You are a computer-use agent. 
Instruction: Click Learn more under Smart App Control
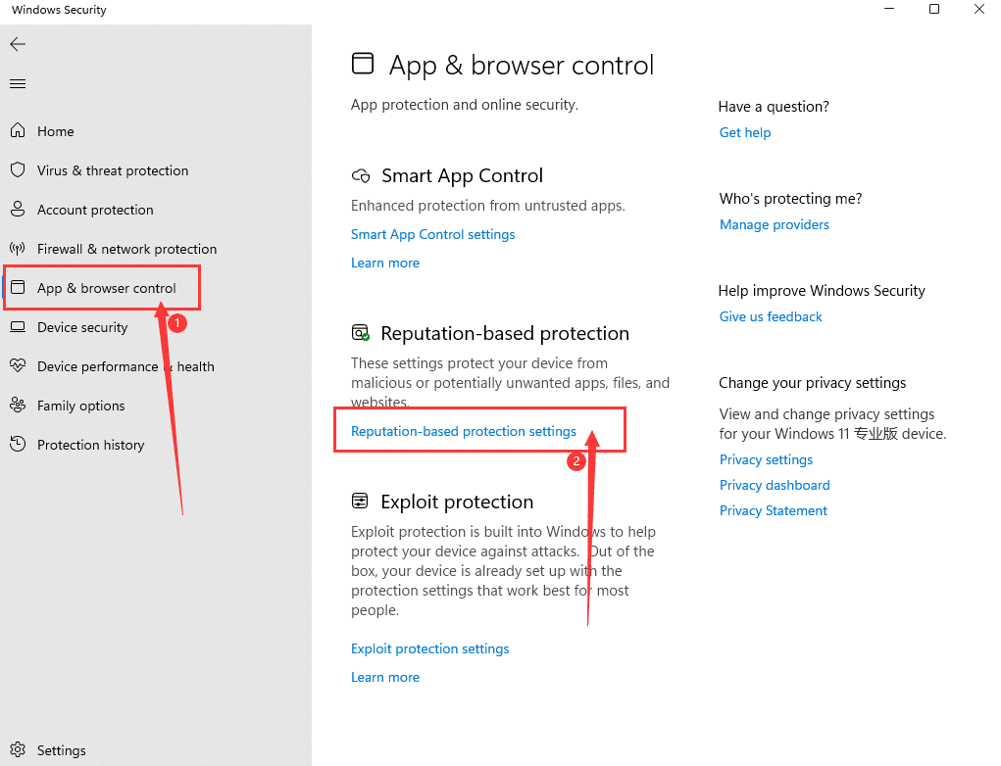[385, 263]
